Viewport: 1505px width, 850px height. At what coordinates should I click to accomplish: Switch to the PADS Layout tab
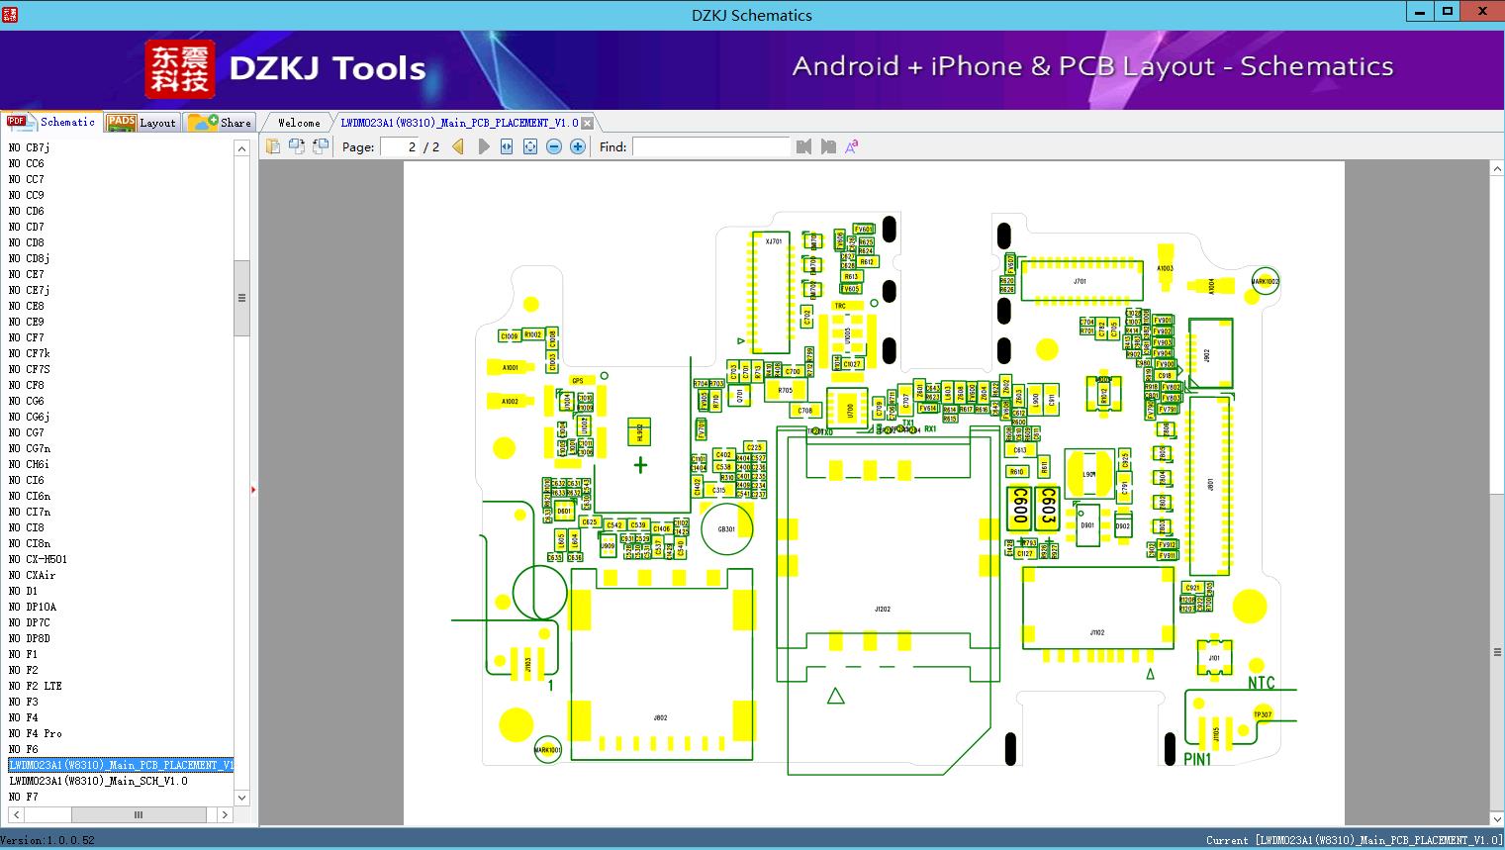pos(141,122)
